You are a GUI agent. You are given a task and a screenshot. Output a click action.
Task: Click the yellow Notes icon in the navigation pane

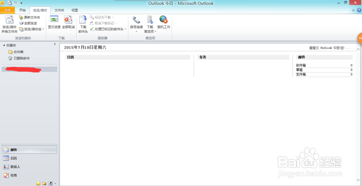(x=38, y=183)
